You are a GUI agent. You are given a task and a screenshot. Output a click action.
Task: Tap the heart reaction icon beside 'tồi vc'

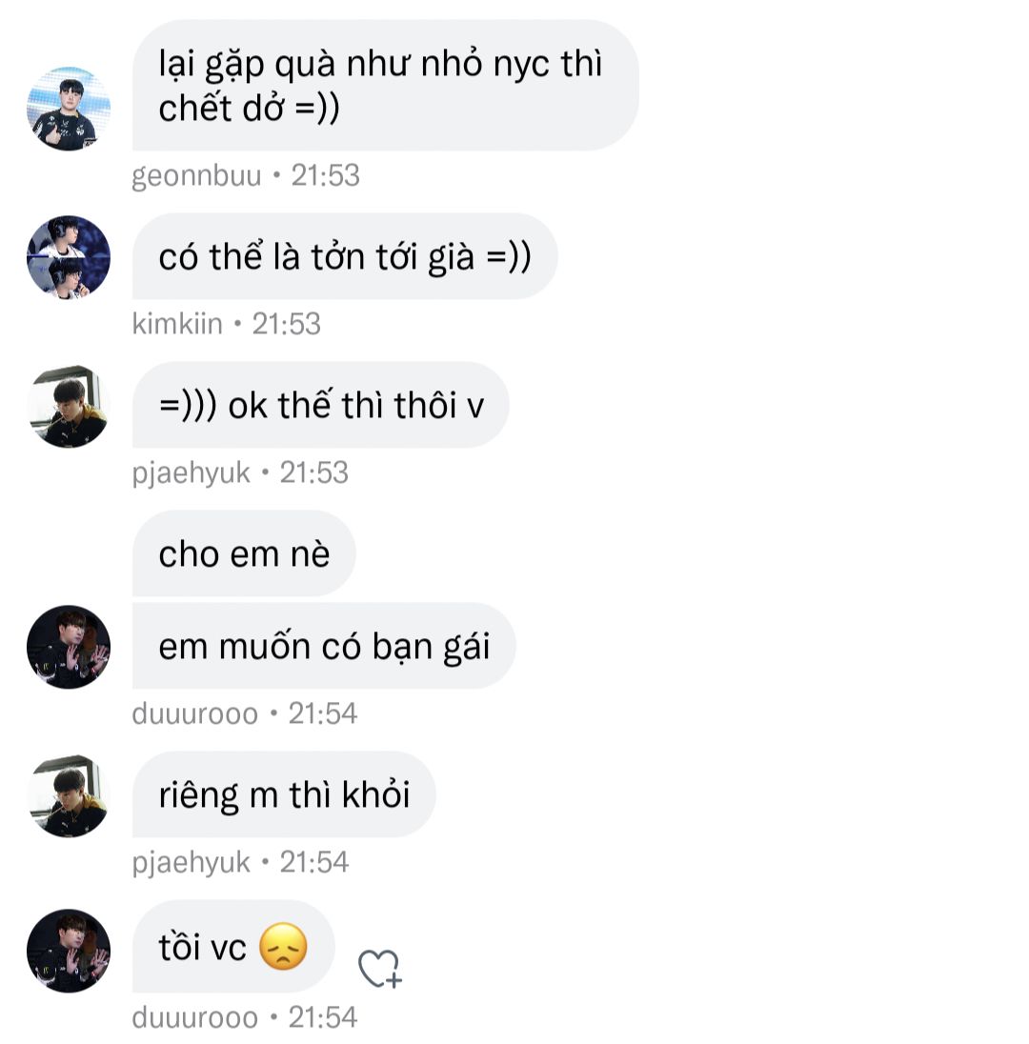[x=379, y=968]
